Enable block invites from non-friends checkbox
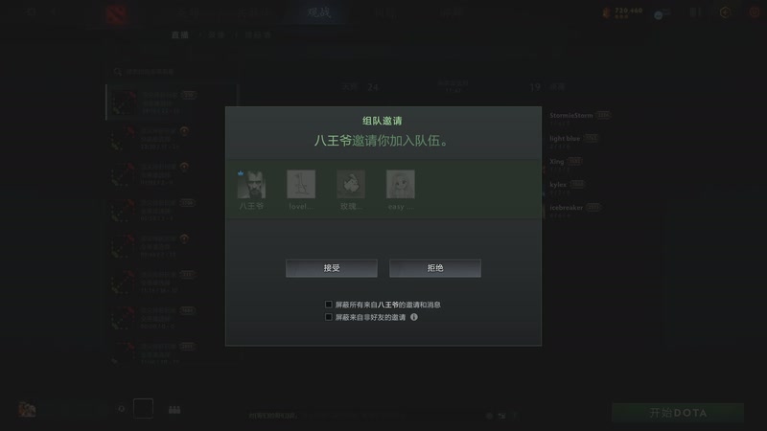This screenshot has width=767, height=431. tap(328, 317)
